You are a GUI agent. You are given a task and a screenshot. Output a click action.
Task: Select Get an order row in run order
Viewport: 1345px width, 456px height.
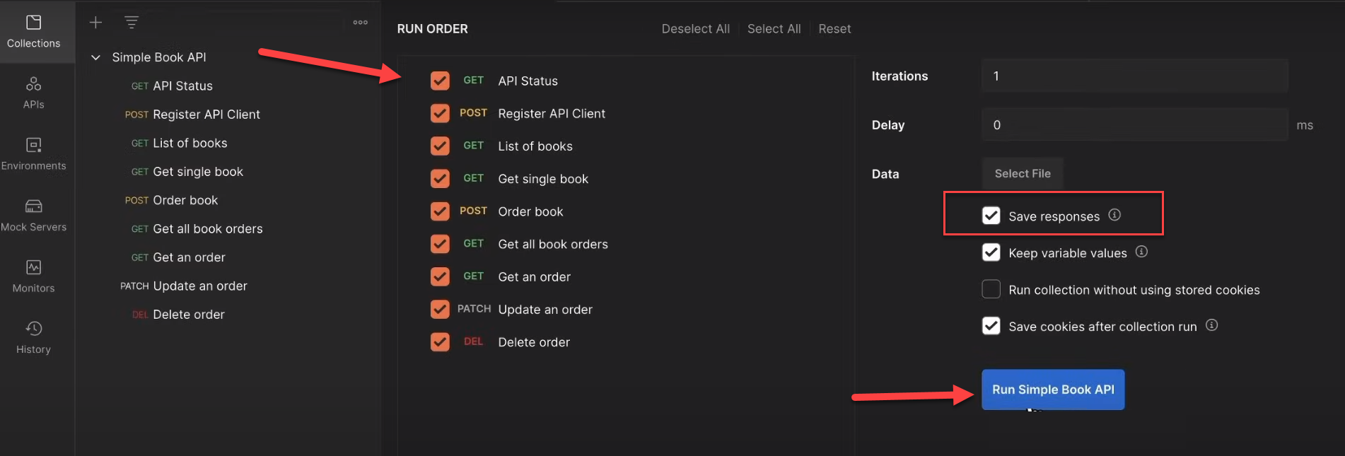534,276
